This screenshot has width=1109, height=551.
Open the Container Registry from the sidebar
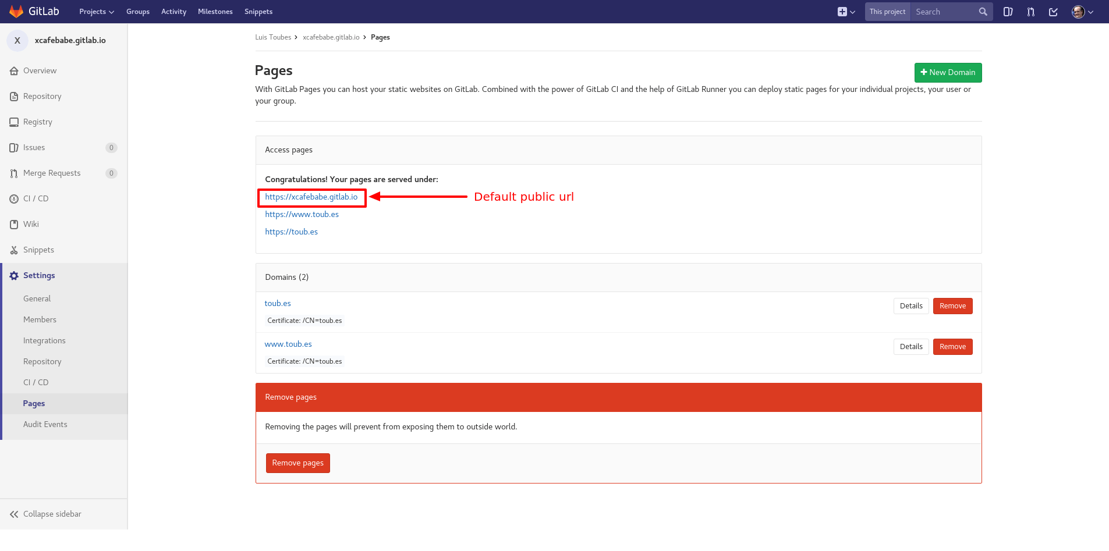(15, 122)
